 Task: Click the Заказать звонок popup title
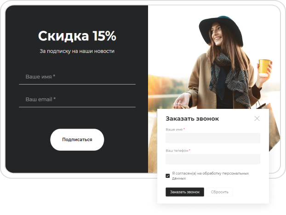pyautogui.click(x=192, y=119)
